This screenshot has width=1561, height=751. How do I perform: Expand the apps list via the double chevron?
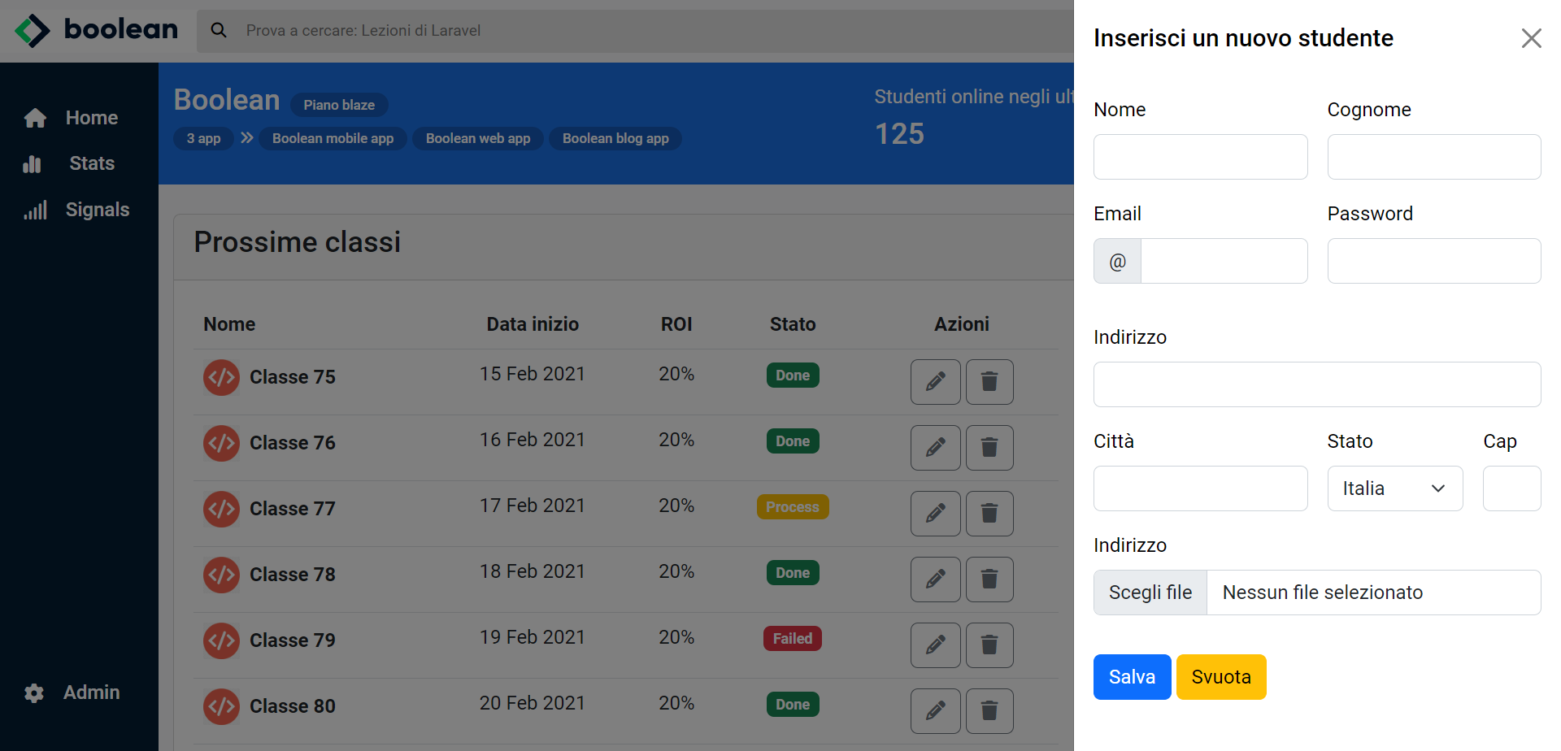tap(246, 138)
